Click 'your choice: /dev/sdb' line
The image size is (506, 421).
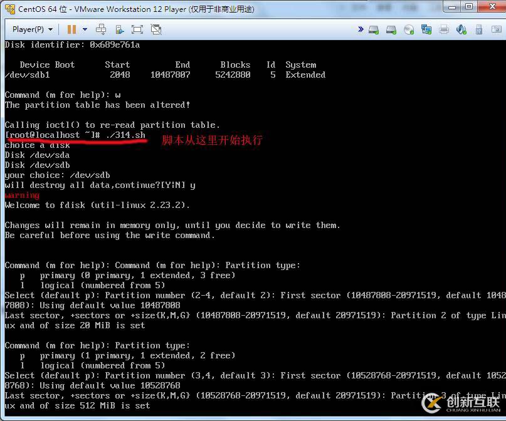click(58, 175)
